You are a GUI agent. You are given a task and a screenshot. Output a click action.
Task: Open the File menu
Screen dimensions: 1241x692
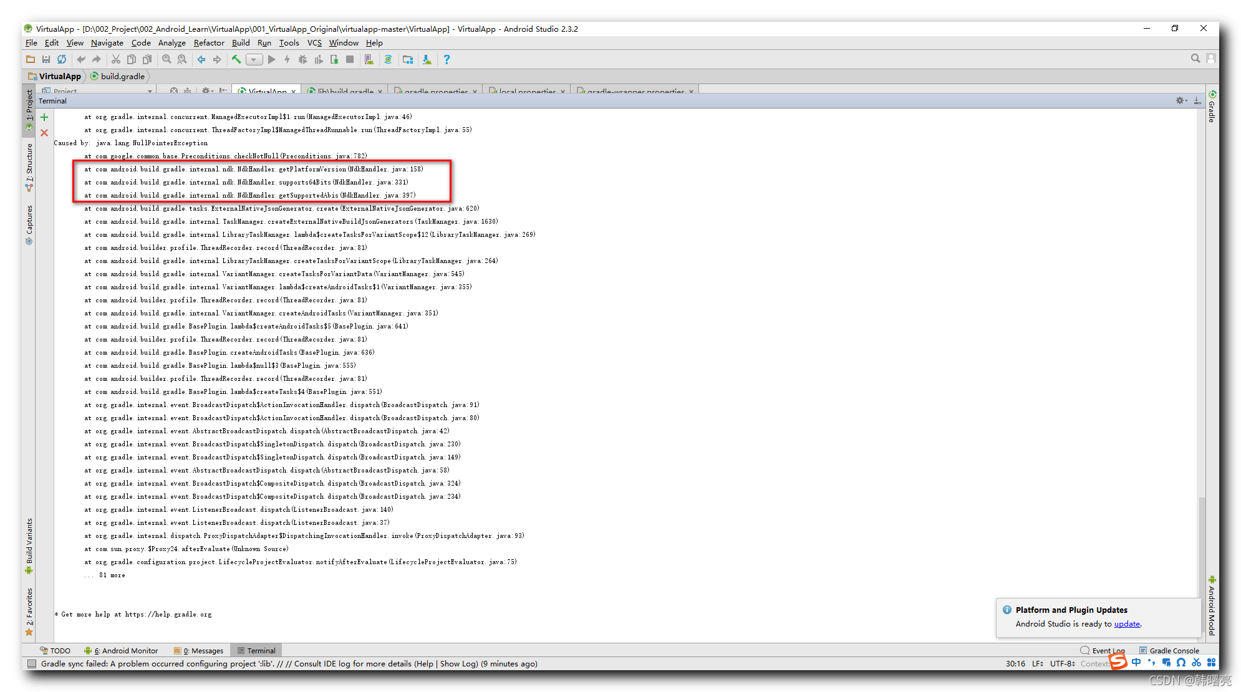31,42
